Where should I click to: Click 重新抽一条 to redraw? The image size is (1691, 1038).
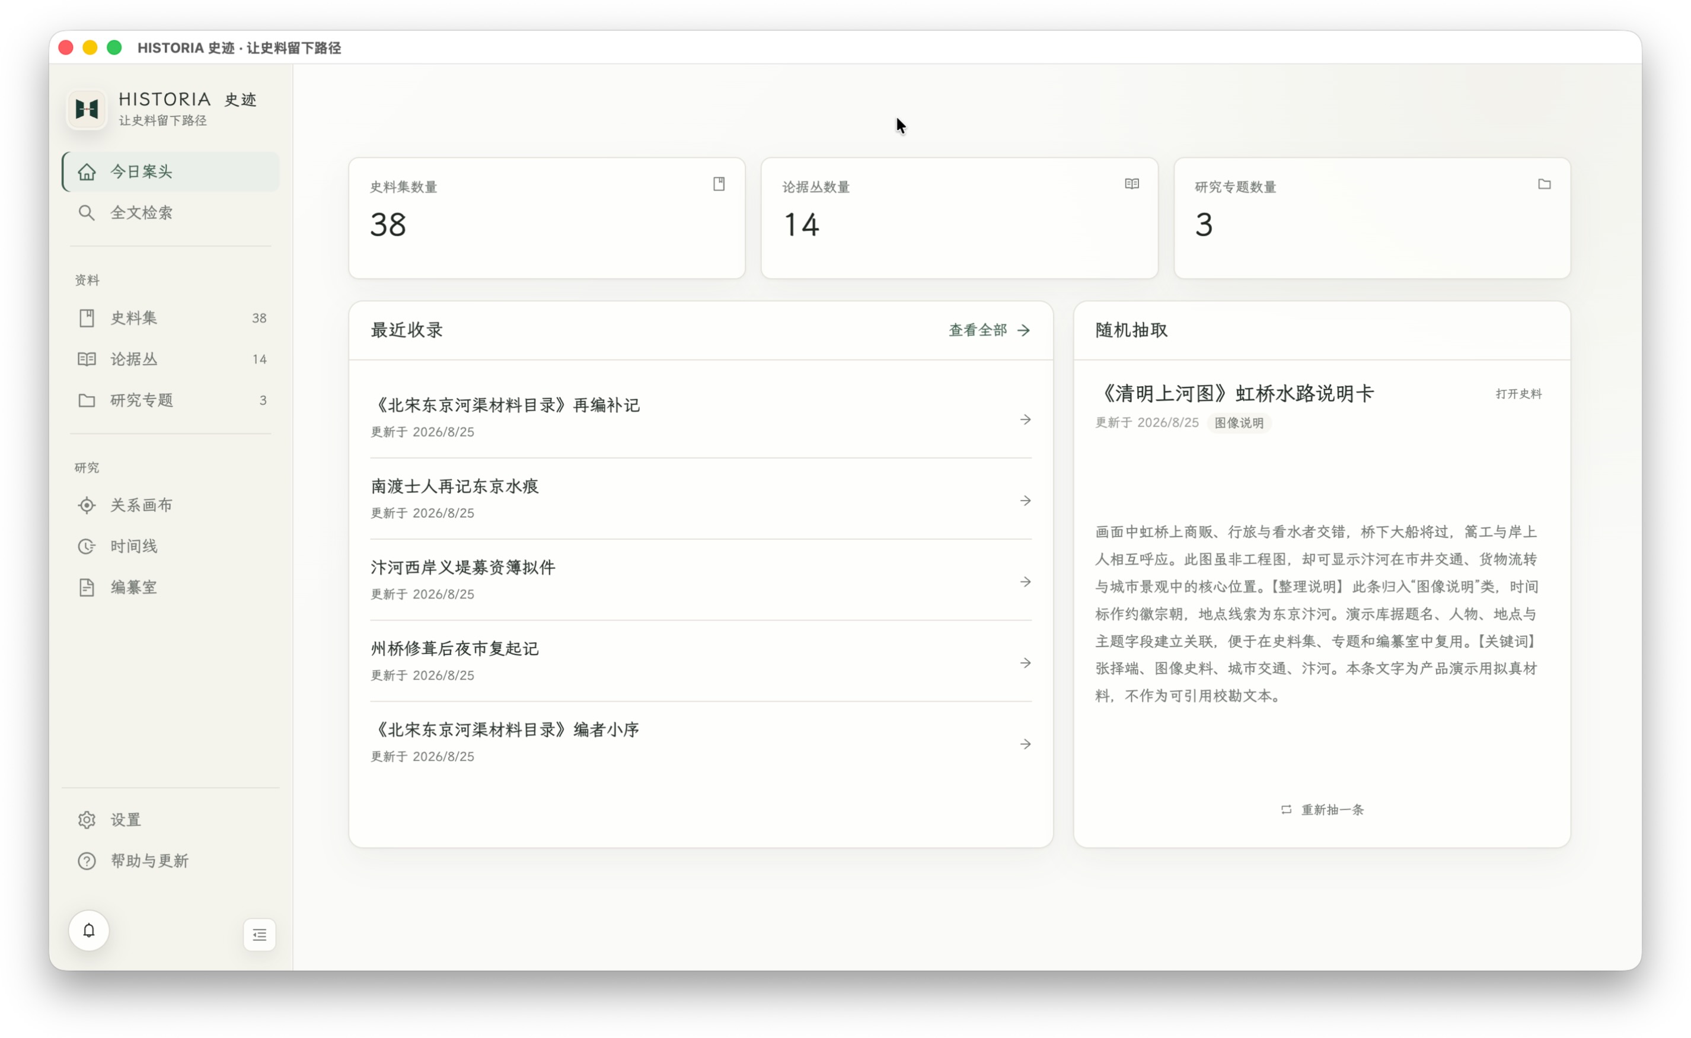click(1322, 810)
